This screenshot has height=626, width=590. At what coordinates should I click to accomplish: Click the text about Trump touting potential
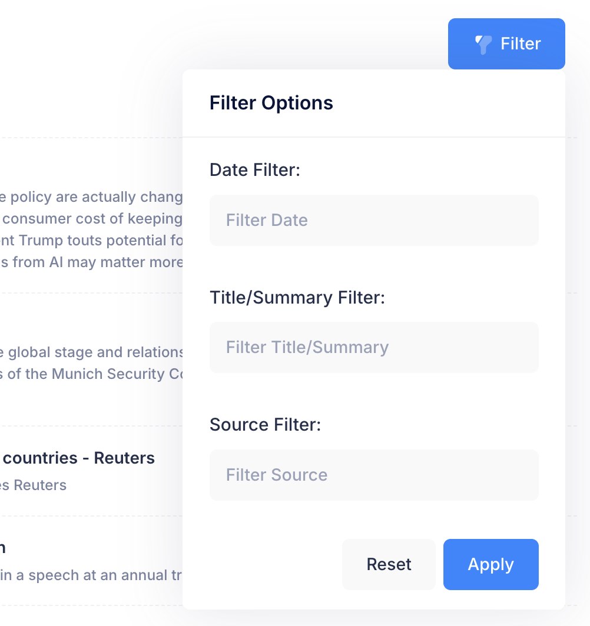pyautogui.click(x=91, y=241)
